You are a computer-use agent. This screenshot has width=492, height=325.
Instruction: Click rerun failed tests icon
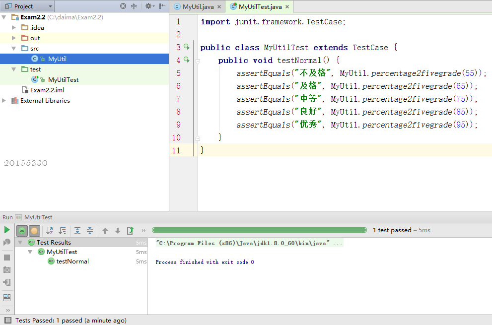6,242
